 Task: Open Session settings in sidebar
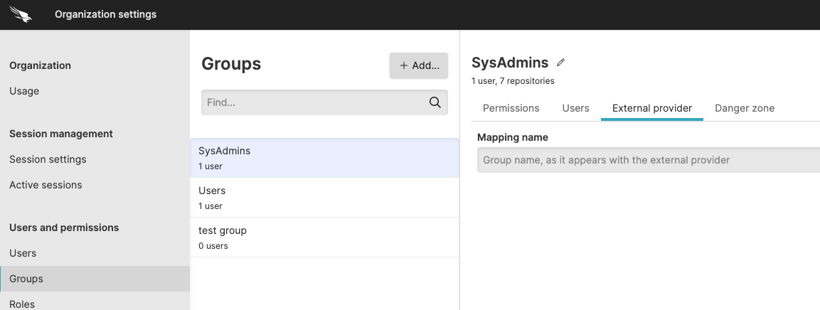tap(48, 159)
